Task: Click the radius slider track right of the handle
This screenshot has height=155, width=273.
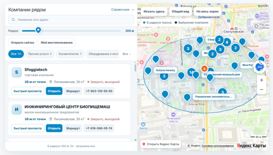Action: pos(81,31)
